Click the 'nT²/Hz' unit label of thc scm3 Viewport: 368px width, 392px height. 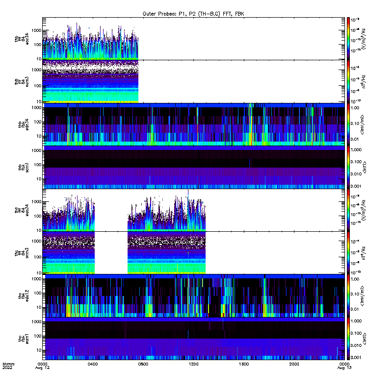364,253
